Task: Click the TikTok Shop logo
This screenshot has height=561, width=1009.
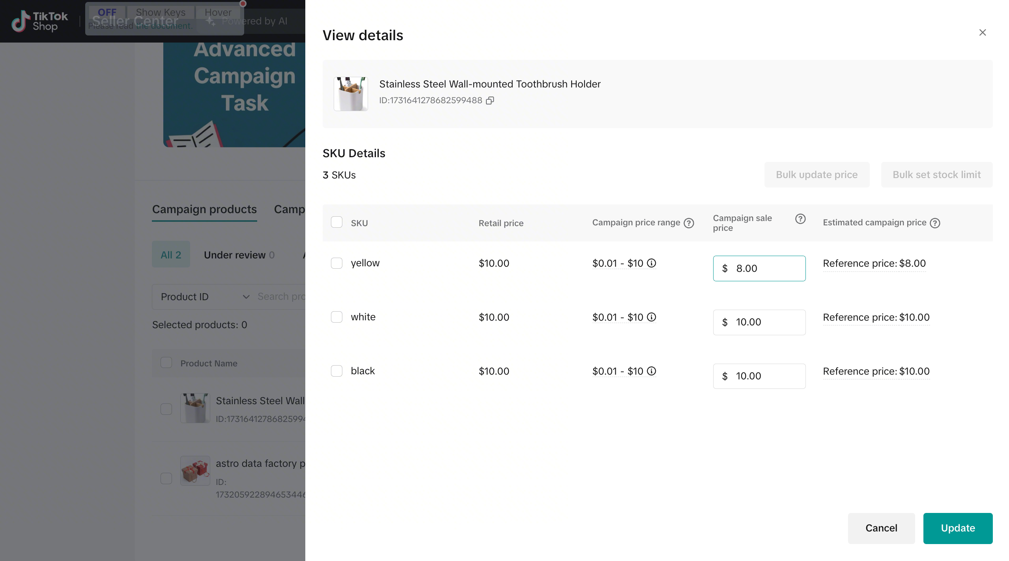Action: pos(39,21)
